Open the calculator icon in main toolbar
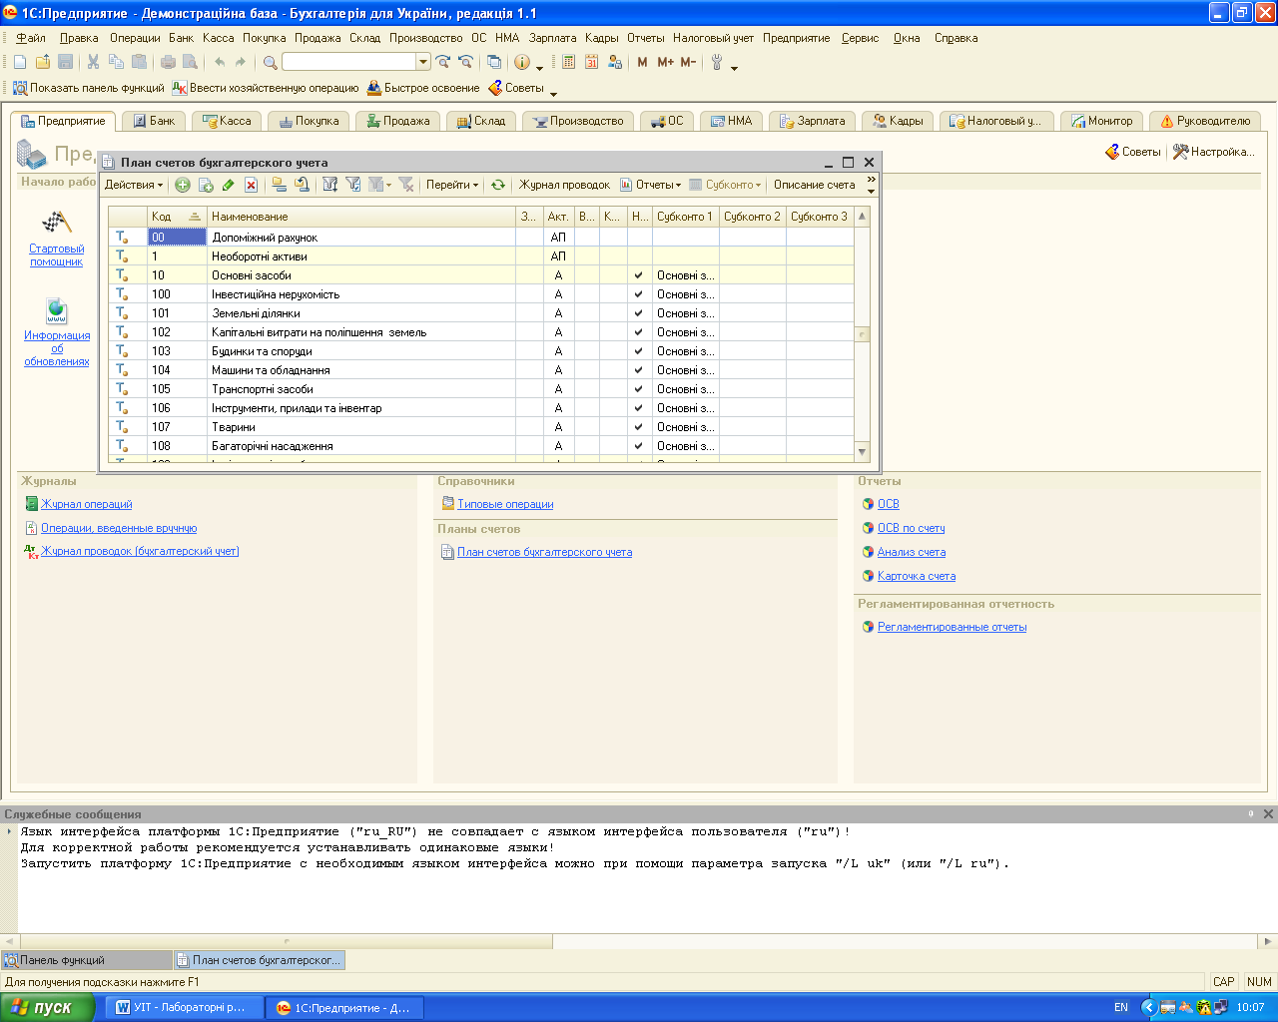Image resolution: width=1278 pixels, height=1022 pixels. (x=568, y=62)
